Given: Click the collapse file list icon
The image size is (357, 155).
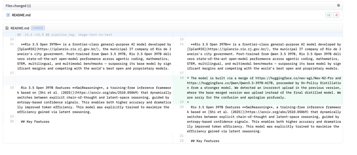Looking at the screenshot, I should (x=338, y=6).
